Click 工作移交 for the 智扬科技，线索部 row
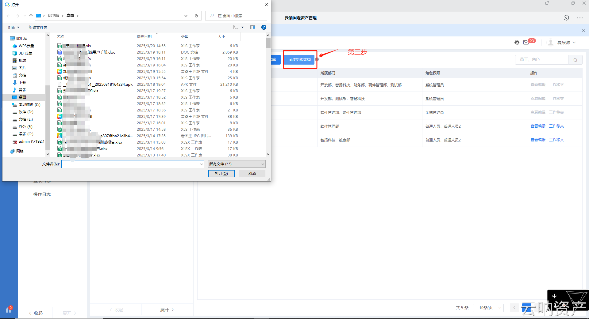589x319 pixels. [556, 140]
